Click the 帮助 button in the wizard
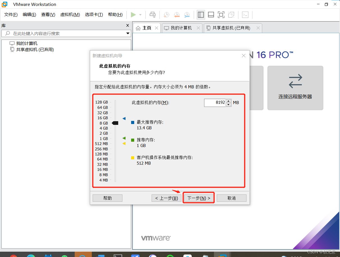This screenshot has width=340, height=257. [108, 198]
